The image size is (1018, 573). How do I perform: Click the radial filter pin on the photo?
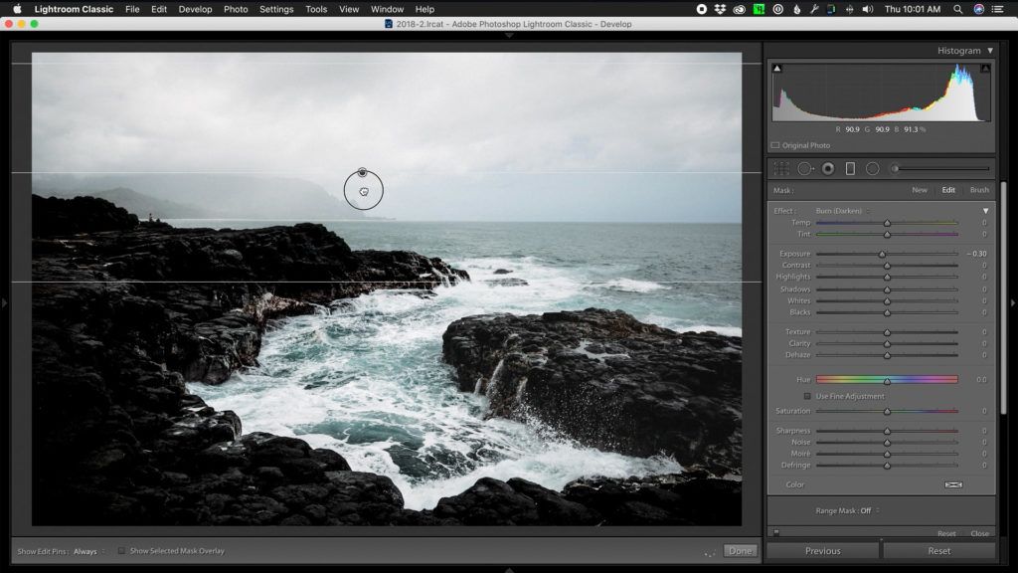[x=364, y=173]
